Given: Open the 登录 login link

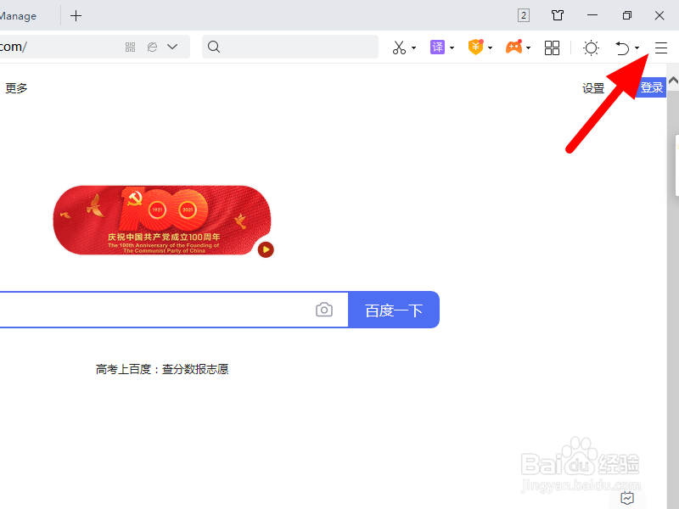Looking at the screenshot, I should [650, 87].
